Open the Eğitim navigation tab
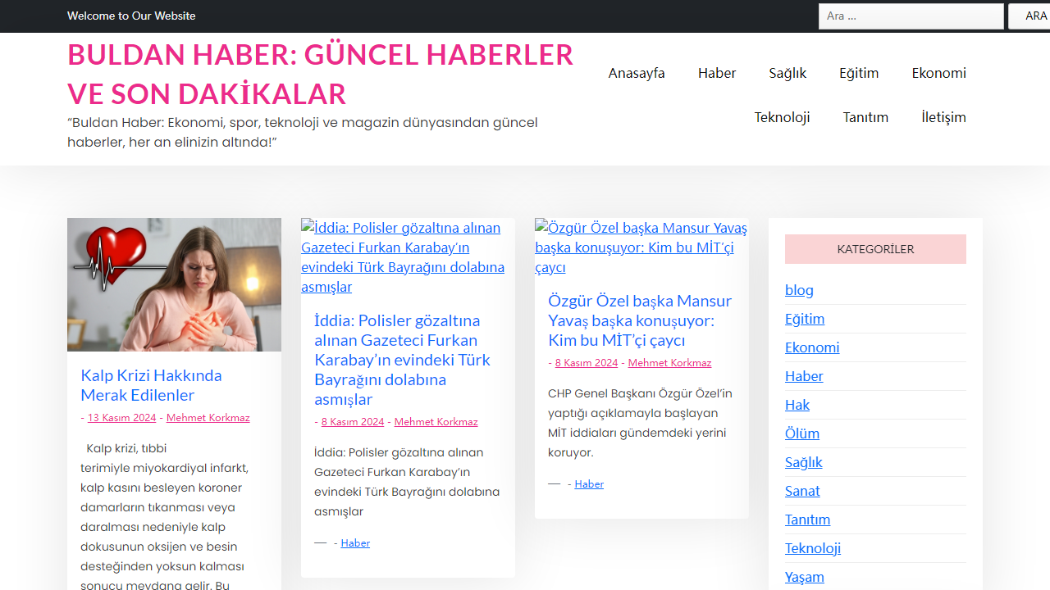Viewport: 1050px width, 590px height. pyautogui.click(x=859, y=73)
